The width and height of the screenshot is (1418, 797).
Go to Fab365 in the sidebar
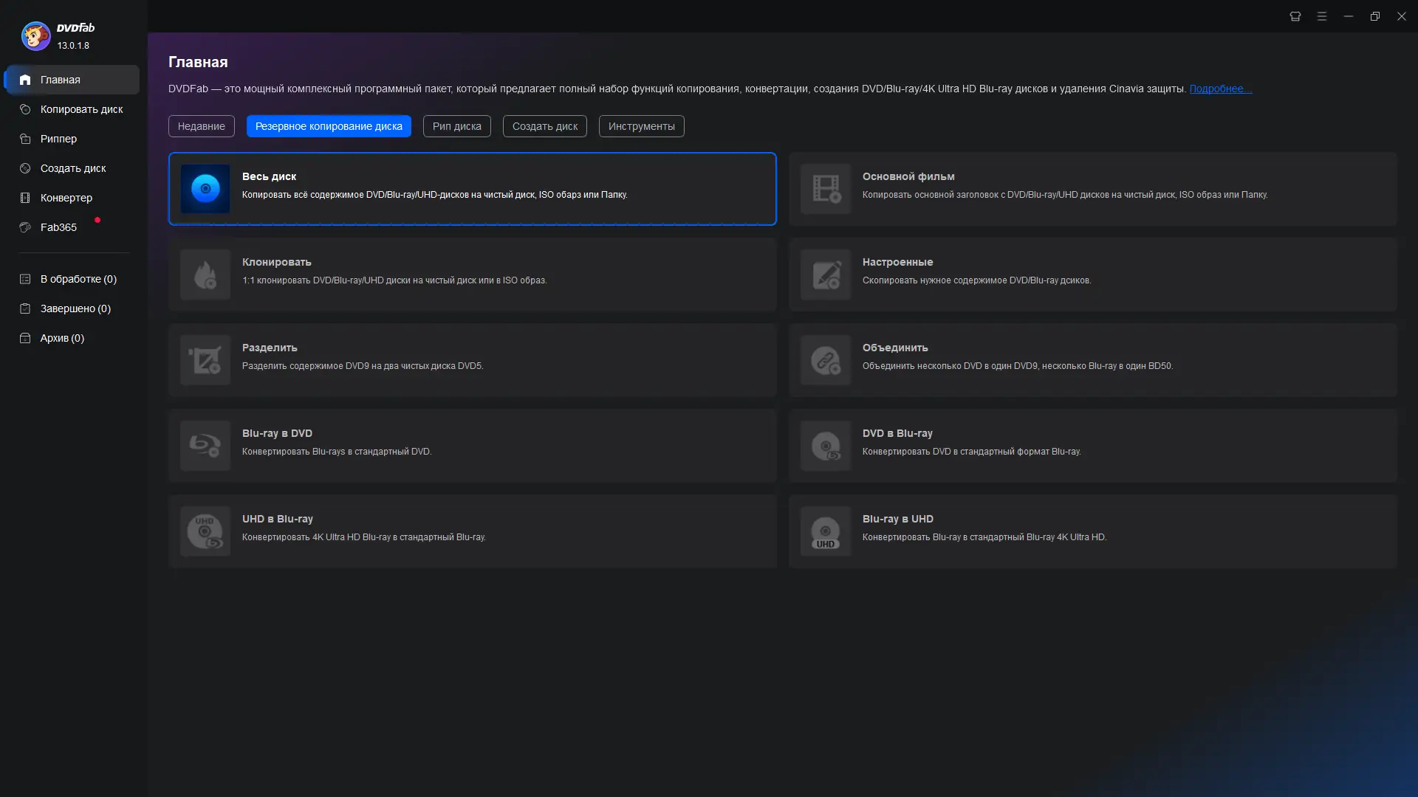58,227
